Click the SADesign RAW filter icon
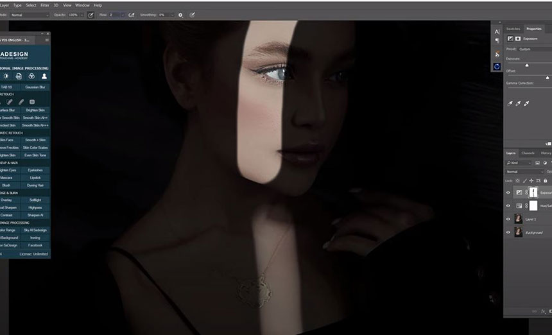Viewport: 552px width, 335px height. [x=19, y=76]
